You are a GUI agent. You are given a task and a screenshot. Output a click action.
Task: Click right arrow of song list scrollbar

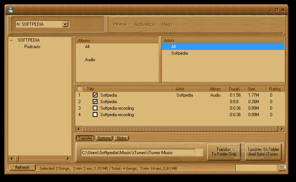(281, 129)
